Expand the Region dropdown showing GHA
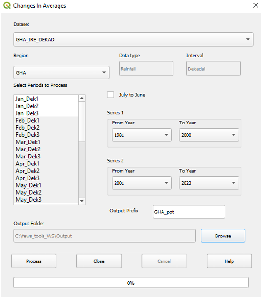Screen dimensions: 261x297 61,73
